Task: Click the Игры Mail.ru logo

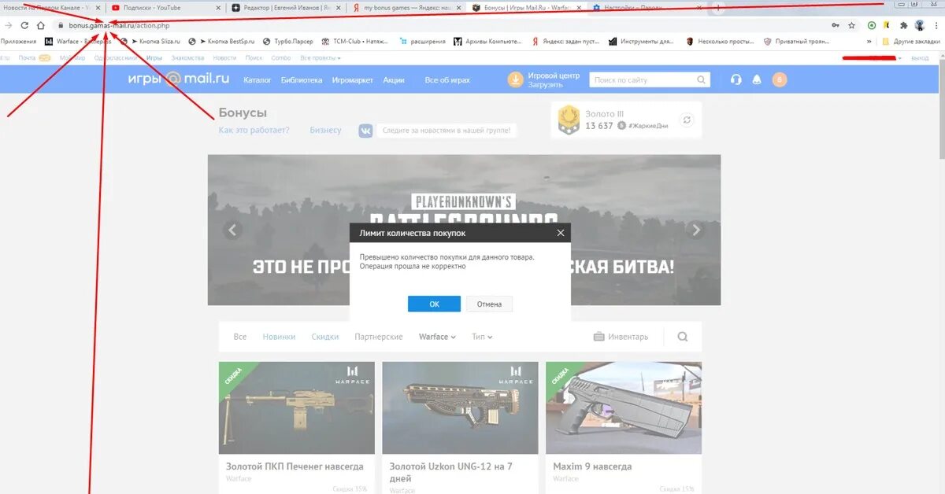Action: pyautogui.click(x=179, y=79)
